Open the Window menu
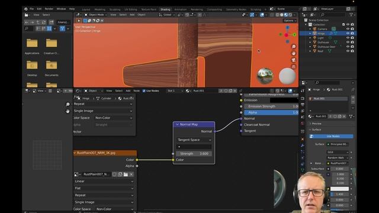 pos(61,9)
